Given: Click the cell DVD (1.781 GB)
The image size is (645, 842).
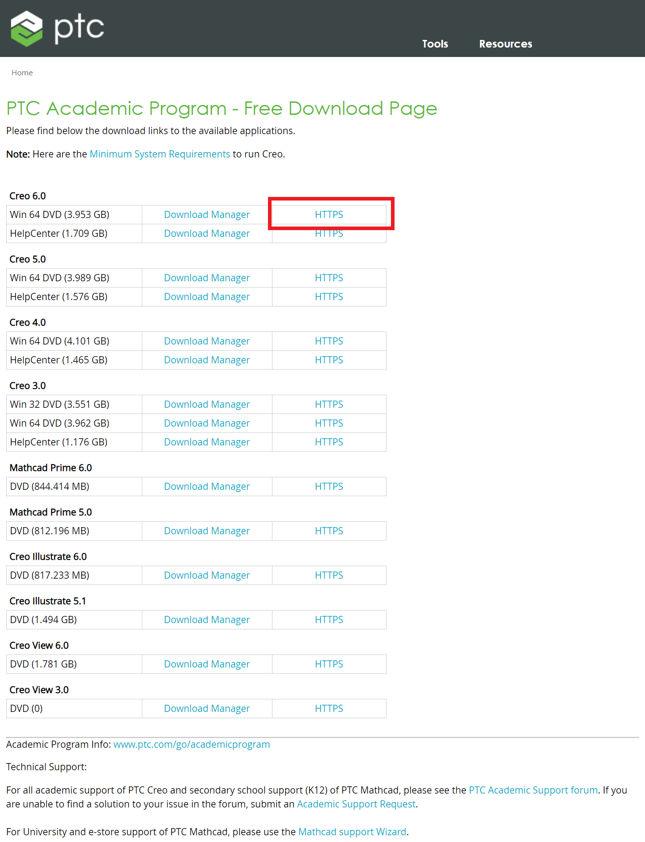Looking at the screenshot, I should (x=74, y=664).
